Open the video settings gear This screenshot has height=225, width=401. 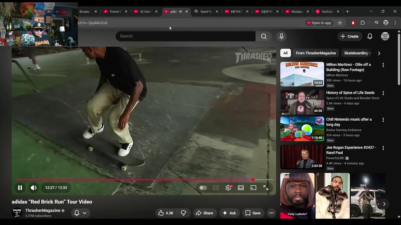click(228, 188)
